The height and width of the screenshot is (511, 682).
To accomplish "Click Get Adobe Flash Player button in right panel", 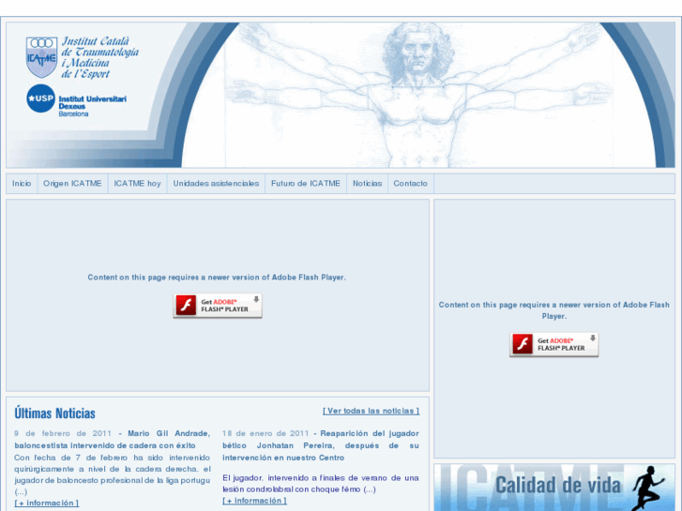I will [554, 345].
